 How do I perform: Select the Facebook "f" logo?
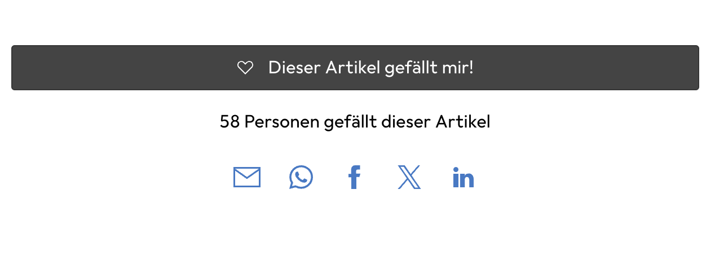(x=354, y=177)
